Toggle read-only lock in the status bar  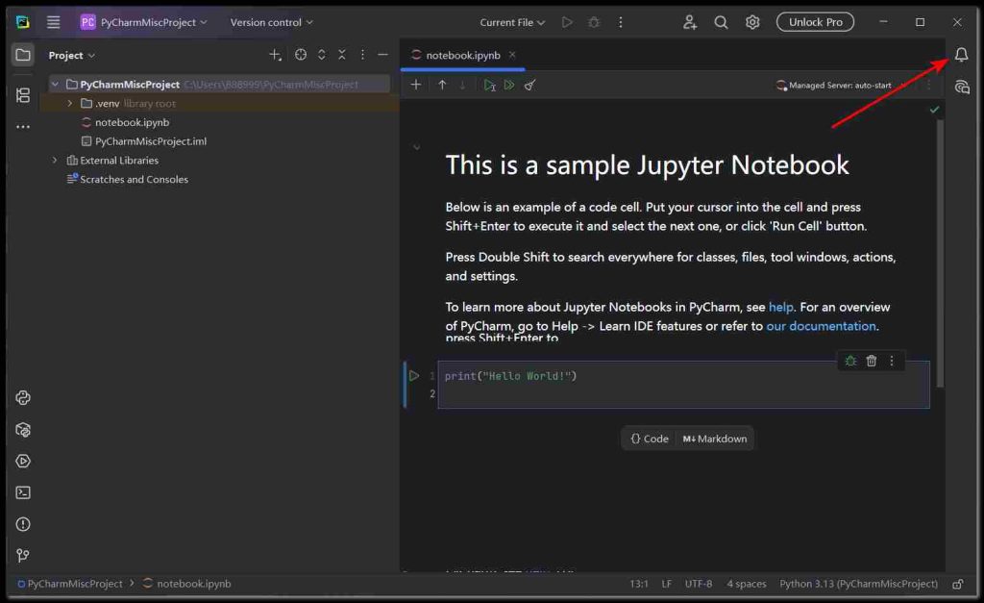tap(957, 584)
